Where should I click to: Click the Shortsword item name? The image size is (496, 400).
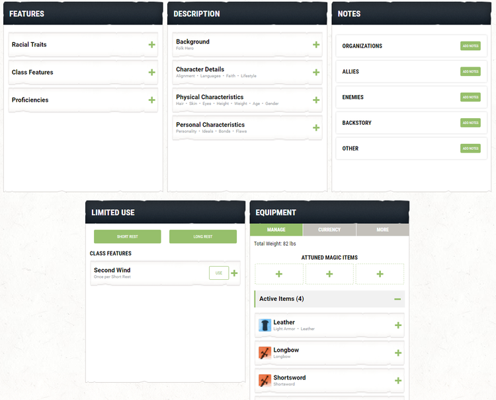coord(290,378)
